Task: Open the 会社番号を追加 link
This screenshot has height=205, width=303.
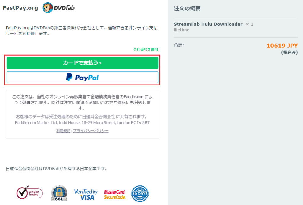Action: pyautogui.click(x=146, y=49)
